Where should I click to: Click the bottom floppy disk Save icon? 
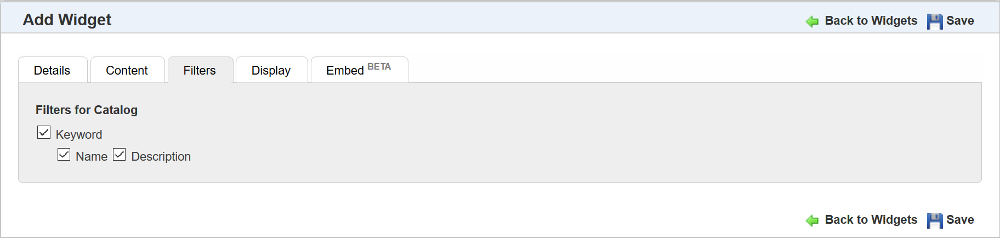coord(935,220)
